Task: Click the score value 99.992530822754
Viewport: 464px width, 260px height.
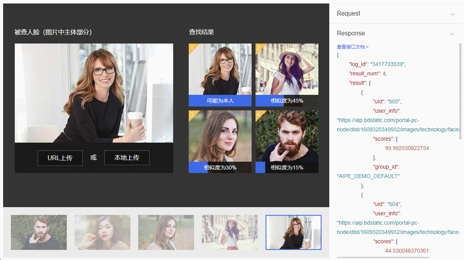Action: (x=407, y=148)
